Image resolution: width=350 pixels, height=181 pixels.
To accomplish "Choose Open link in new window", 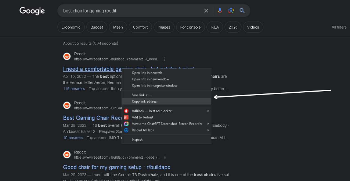I will click(x=166, y=79).
